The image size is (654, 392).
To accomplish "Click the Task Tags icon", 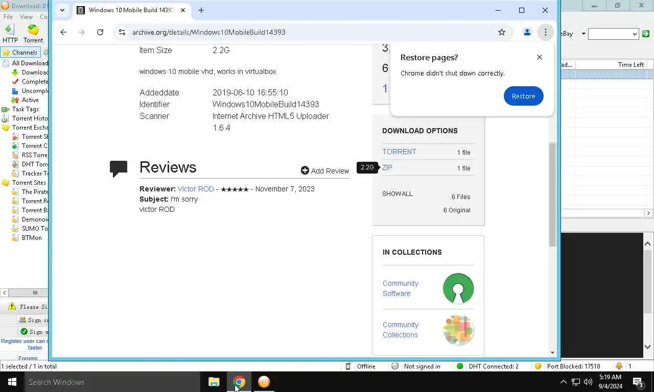I will (x=6, y=109).
